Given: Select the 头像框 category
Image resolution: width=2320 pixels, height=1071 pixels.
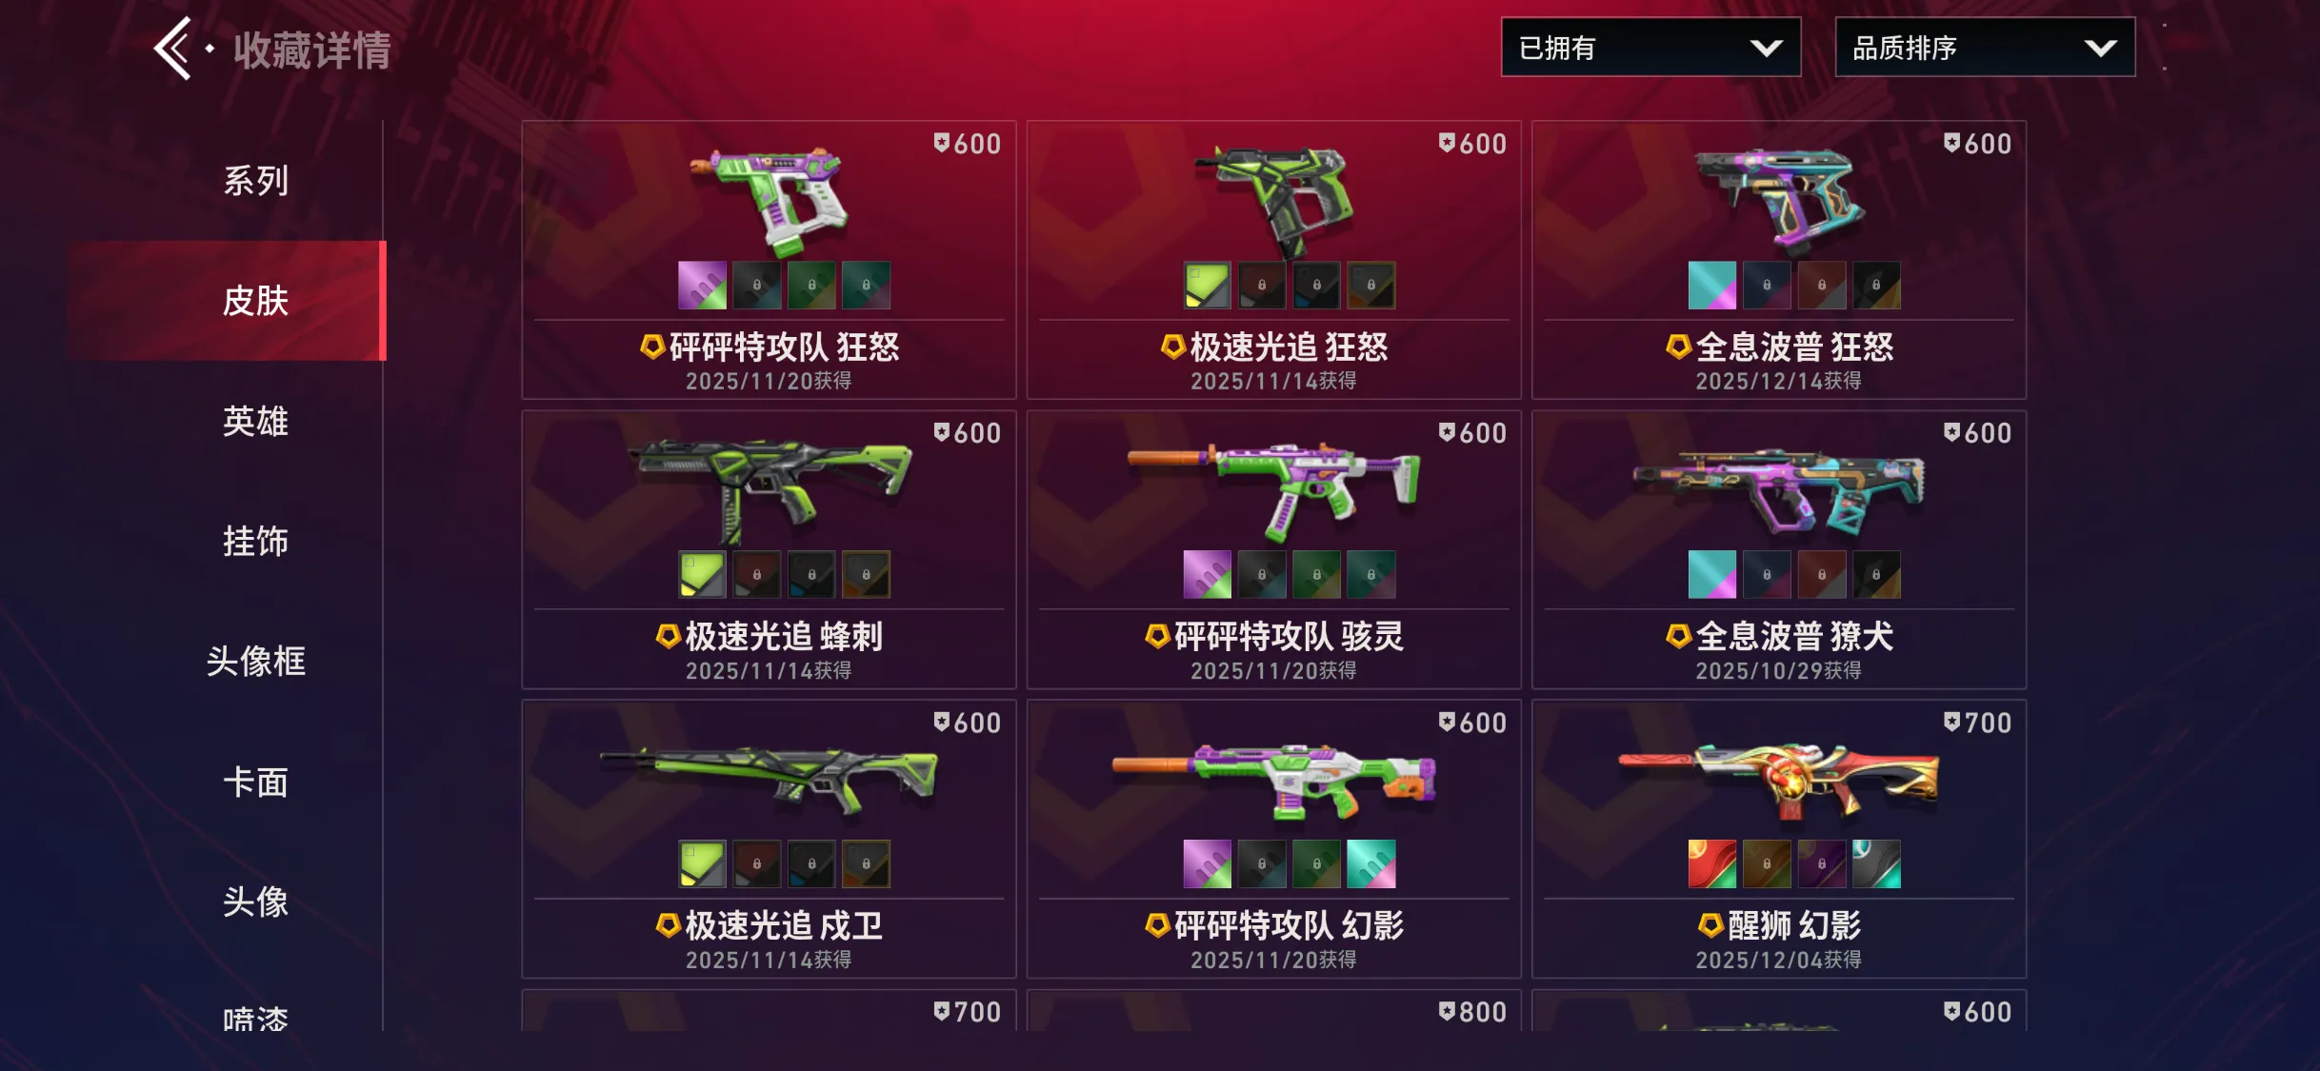Looking at the screenshot, I should tap(255, 661).
